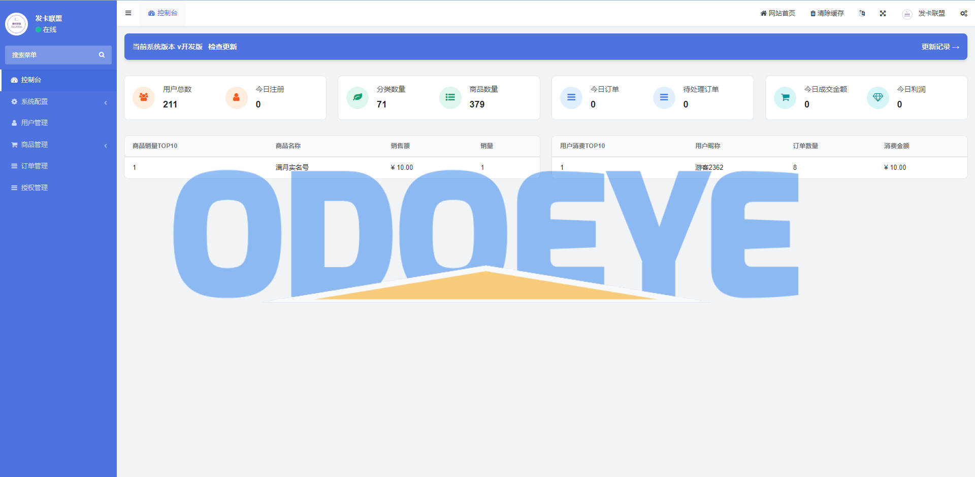The image size is (975, 477).
Task: Click the 用户消费TOP10 column header
Action: click(x=582, y=146)
